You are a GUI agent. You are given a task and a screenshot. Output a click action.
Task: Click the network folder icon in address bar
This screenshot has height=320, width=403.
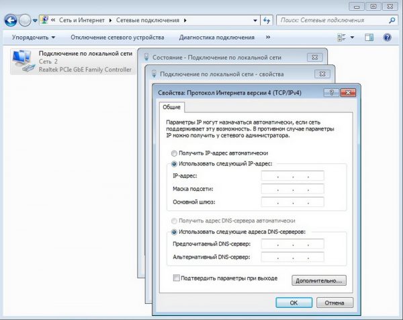[45, 20]
